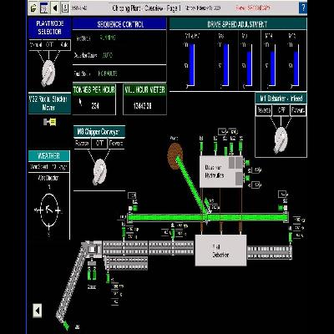Adjust the fifth drive speed bar
The height and width of the screenshot is (334, 334).
[x=296, y=68]
